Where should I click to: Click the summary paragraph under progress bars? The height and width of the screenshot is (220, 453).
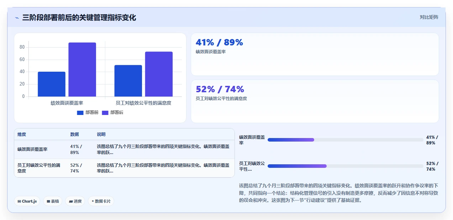338,193
